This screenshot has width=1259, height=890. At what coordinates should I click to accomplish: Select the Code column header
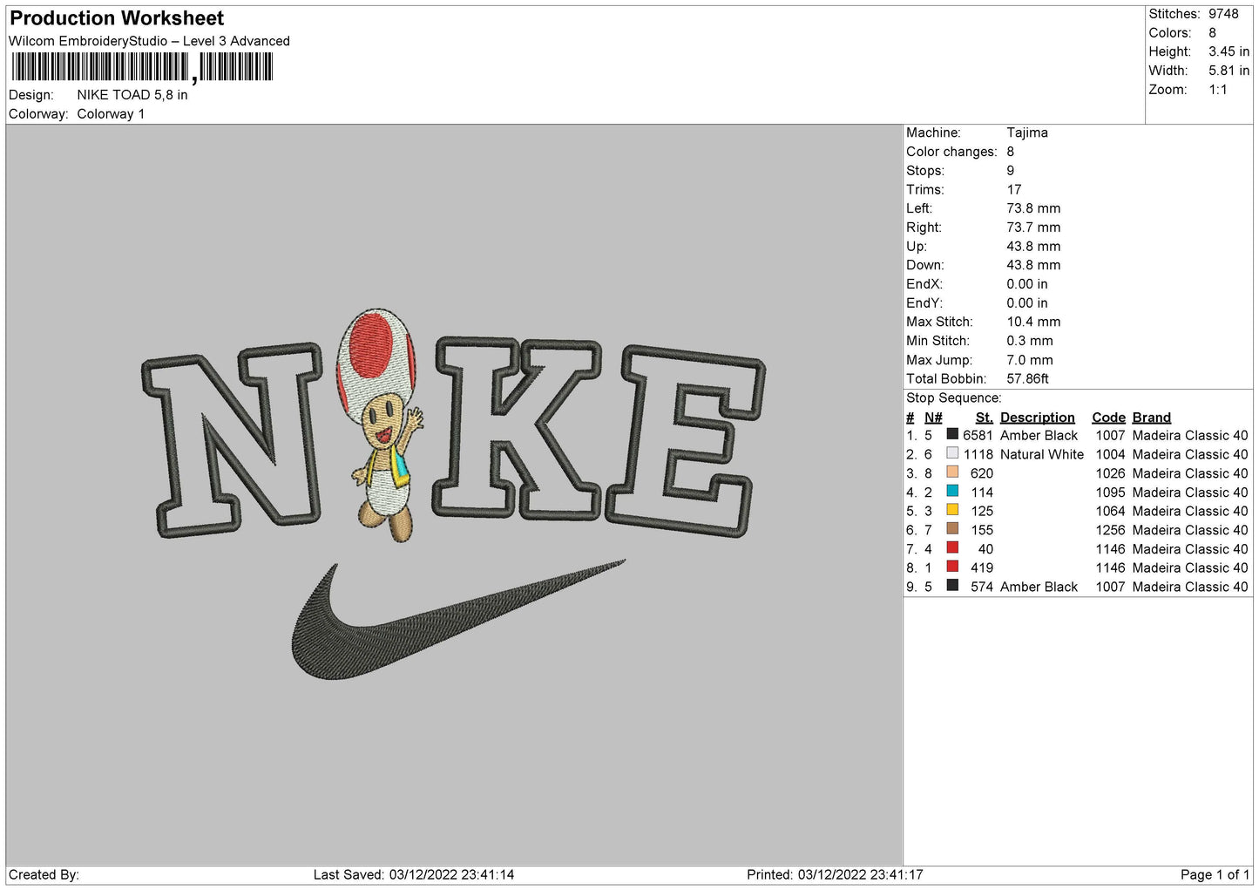point(1108,418)
